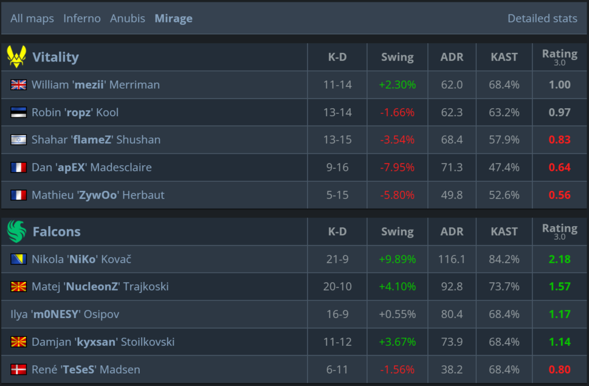The image size is (589, 386).
Task: Click the Israeli flag beside flameZ
Action: tap(19, 140)
